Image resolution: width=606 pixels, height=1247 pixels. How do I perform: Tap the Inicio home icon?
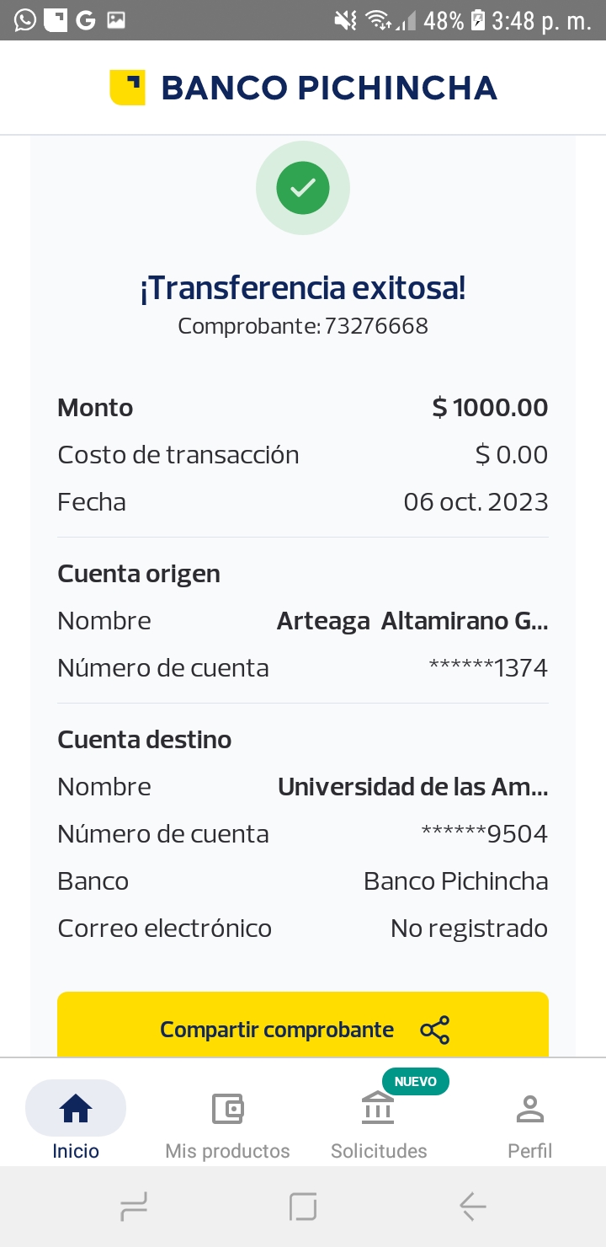(76, 1109)
